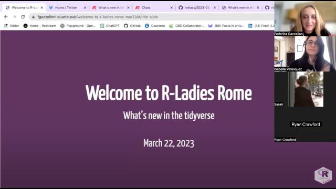Open the Home - Restream bookmark
Viewport: 336px width, 189px height.
click(40, 26)
